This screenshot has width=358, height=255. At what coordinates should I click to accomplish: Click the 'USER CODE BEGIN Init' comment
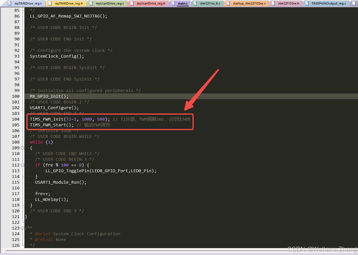click(x=63, y=28)
